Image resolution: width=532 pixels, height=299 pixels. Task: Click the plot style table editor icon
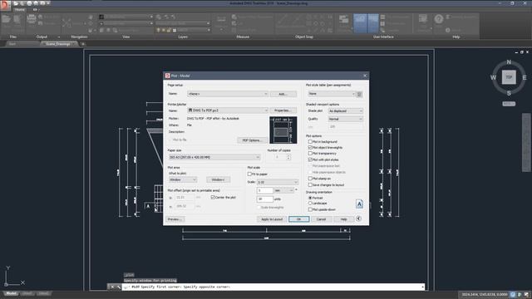click(x=359, y=94)
